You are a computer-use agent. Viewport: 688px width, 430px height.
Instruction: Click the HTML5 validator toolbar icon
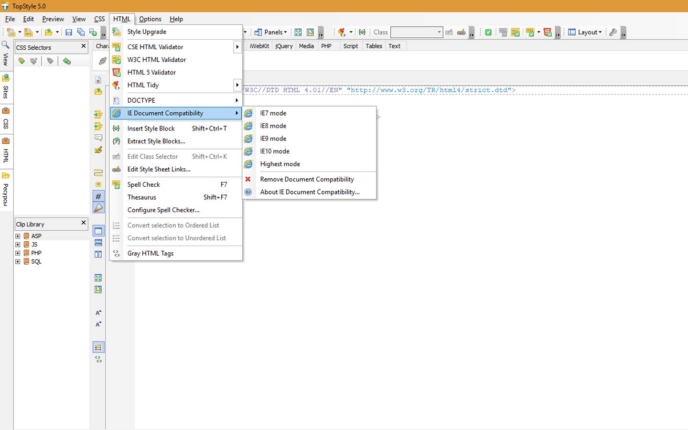coord(548,32)
